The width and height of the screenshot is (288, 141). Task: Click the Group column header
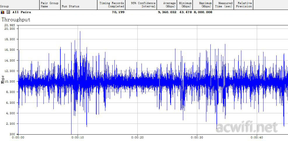point(20,5)
